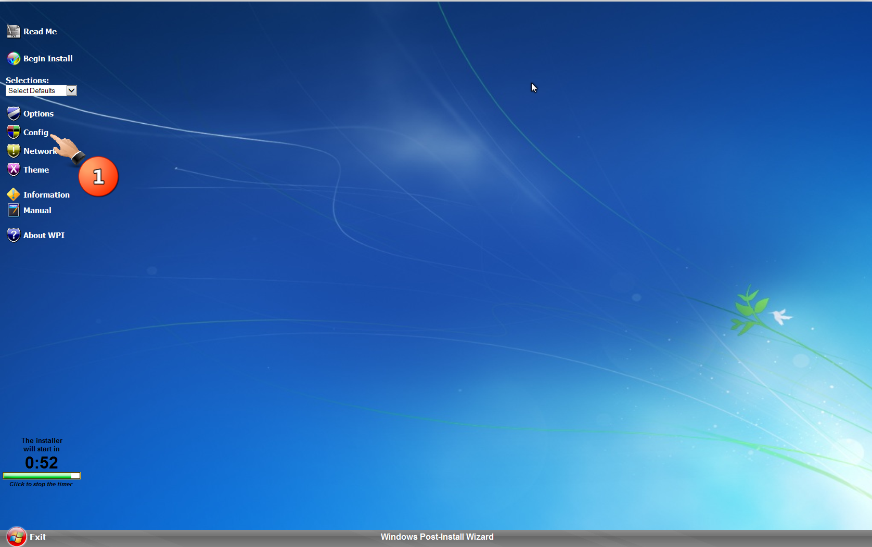Image resolution: width=872 pixels, height=547 pixels.
Task: Click the 'Selections:' label
Action: coord(28,80)
